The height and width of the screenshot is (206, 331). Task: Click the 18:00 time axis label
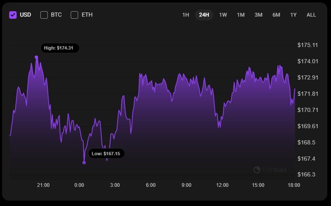pyautogui.click(x=294, y=185)
